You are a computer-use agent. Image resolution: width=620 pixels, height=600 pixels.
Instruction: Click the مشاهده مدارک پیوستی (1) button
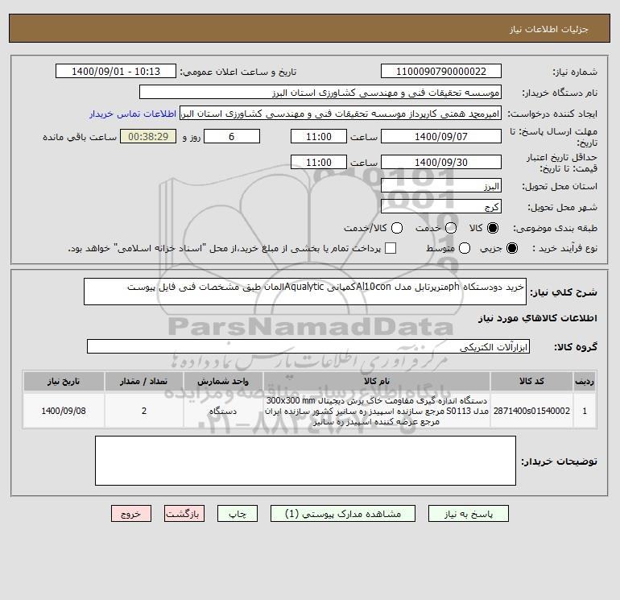343,513
